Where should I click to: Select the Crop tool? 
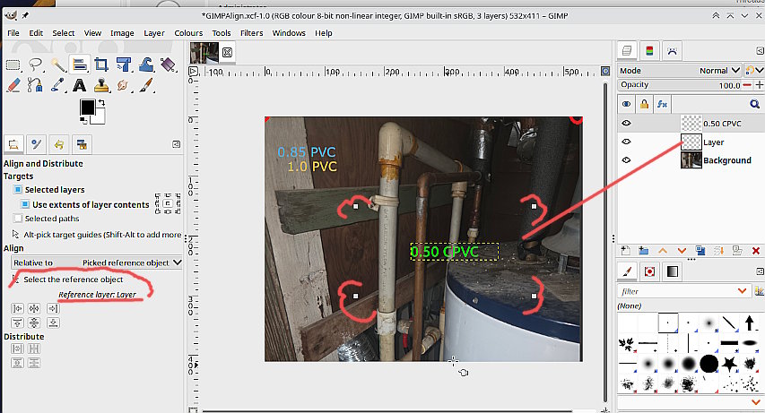(101, 65)
